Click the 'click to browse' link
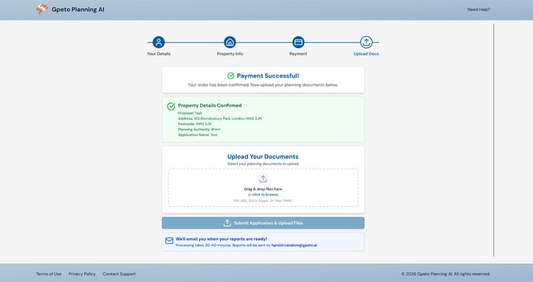 click(265, 195)
